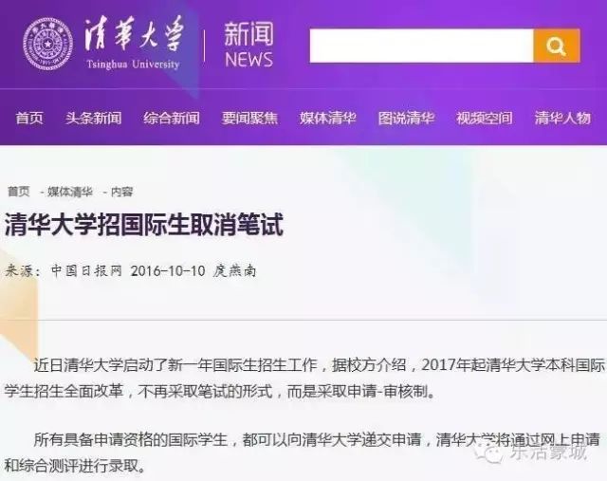Viewport: 607px width, 481px height.
Task: Open the 首页 navigation item
Action: (x=29, y=119)
